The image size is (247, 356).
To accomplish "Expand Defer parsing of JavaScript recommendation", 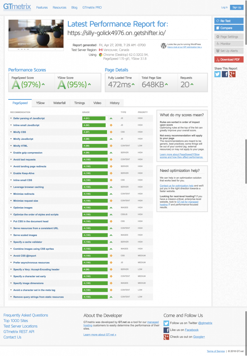I will pos(29,118).
